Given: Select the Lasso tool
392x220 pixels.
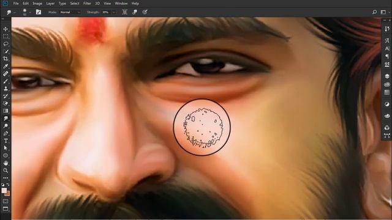Looking at the screenshot, I should point(6,44).
